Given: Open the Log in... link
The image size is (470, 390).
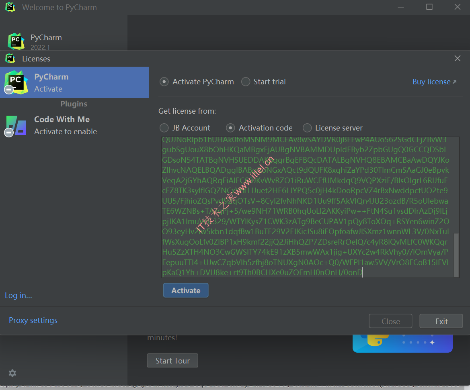Looking at the screenshot, I should pos(18,295).
